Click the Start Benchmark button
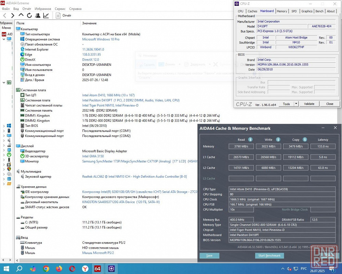342x274 pixels. click(269, 256)
